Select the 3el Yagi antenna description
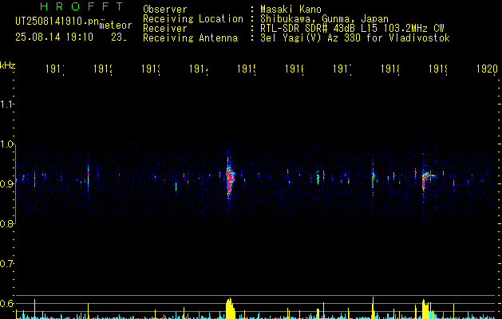This screenshot has width=502, height=319. tap(355, 38)
